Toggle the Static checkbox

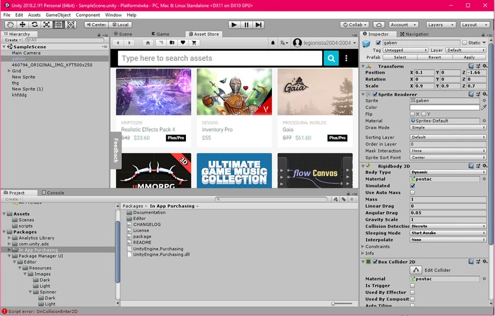coord(464,43)
